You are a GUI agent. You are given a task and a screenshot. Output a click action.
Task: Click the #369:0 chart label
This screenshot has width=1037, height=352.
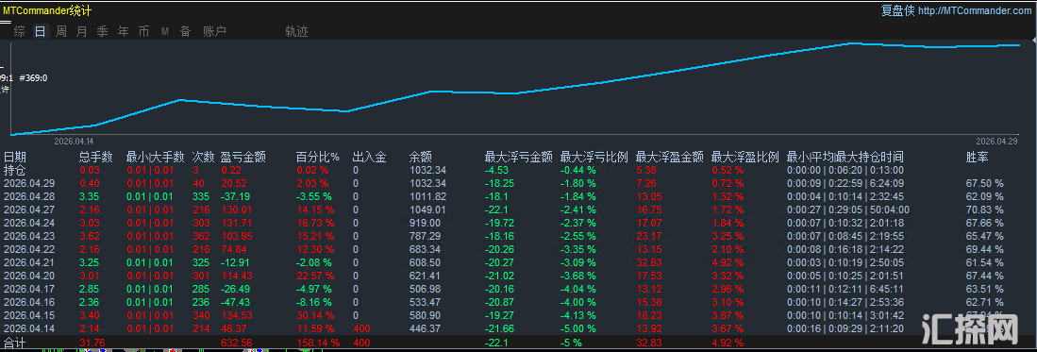tap(34, 78)
